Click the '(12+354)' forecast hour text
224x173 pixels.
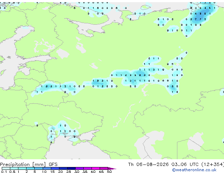point(213,165)
